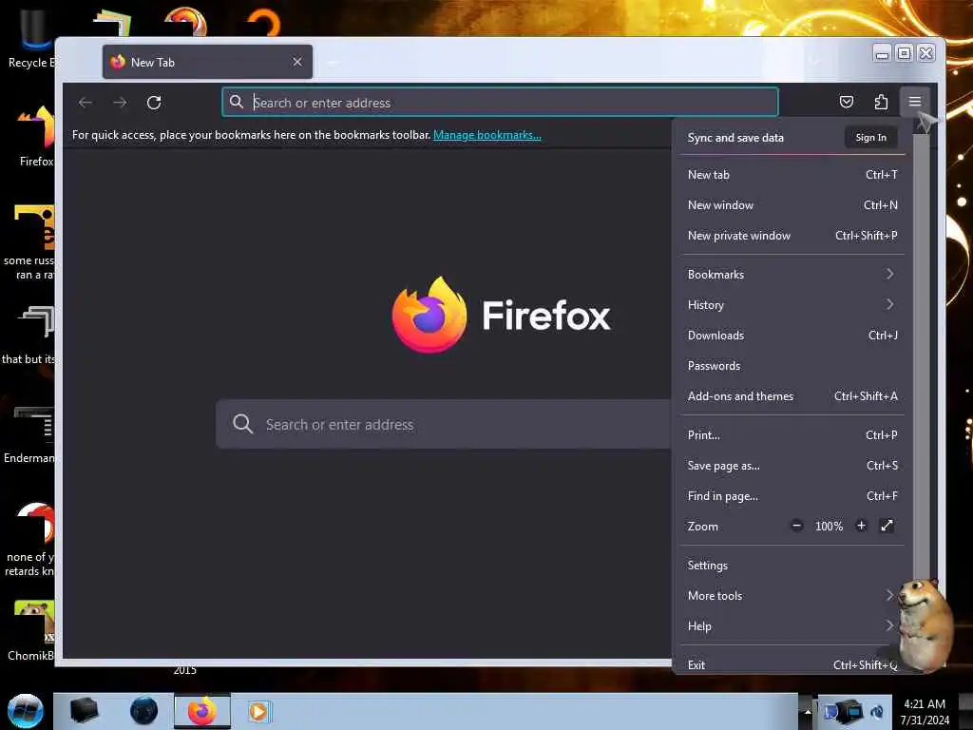This screenshot has width=973, height=730.
Task: Choose New tab from menu
Action: pos(792,175)
